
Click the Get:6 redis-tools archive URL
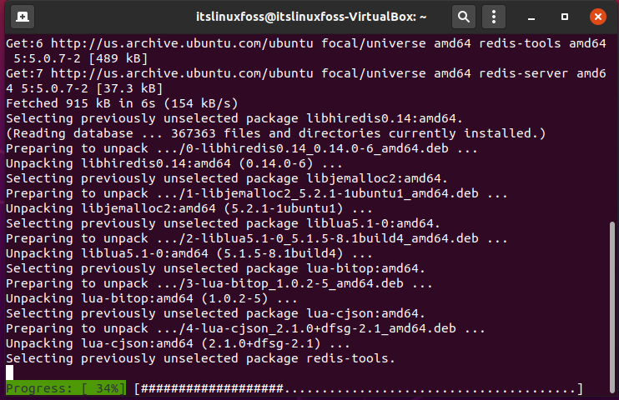tap(182, 43)
